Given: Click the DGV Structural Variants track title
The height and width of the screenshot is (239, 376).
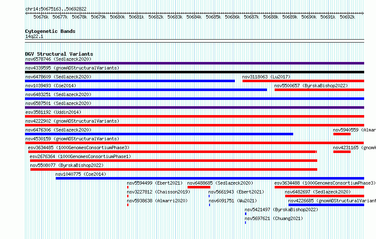Looking at the screenshot, I should point(59,54).
